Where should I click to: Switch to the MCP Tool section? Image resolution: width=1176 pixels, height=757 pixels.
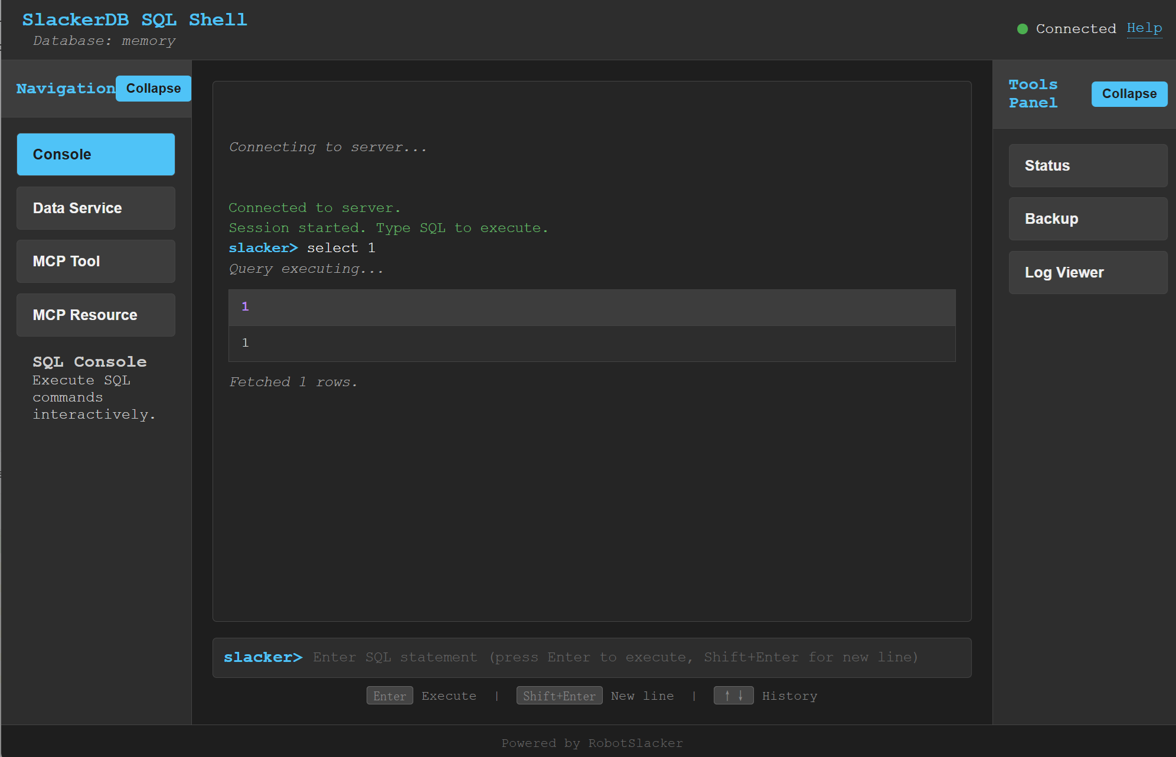pyautogui.click(x=96, y=261)
